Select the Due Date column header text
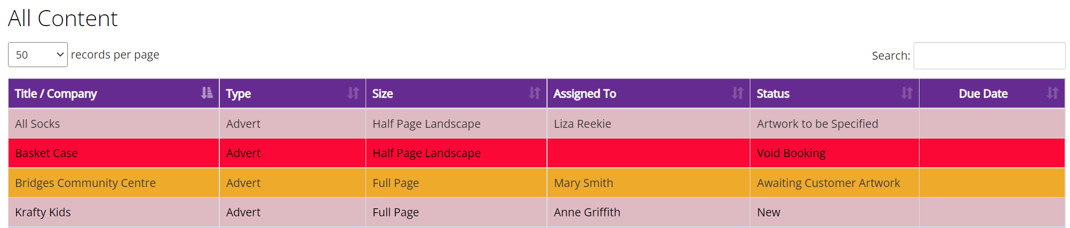The height and width of the screenshot is (228, 1070). tap(983, 94)
